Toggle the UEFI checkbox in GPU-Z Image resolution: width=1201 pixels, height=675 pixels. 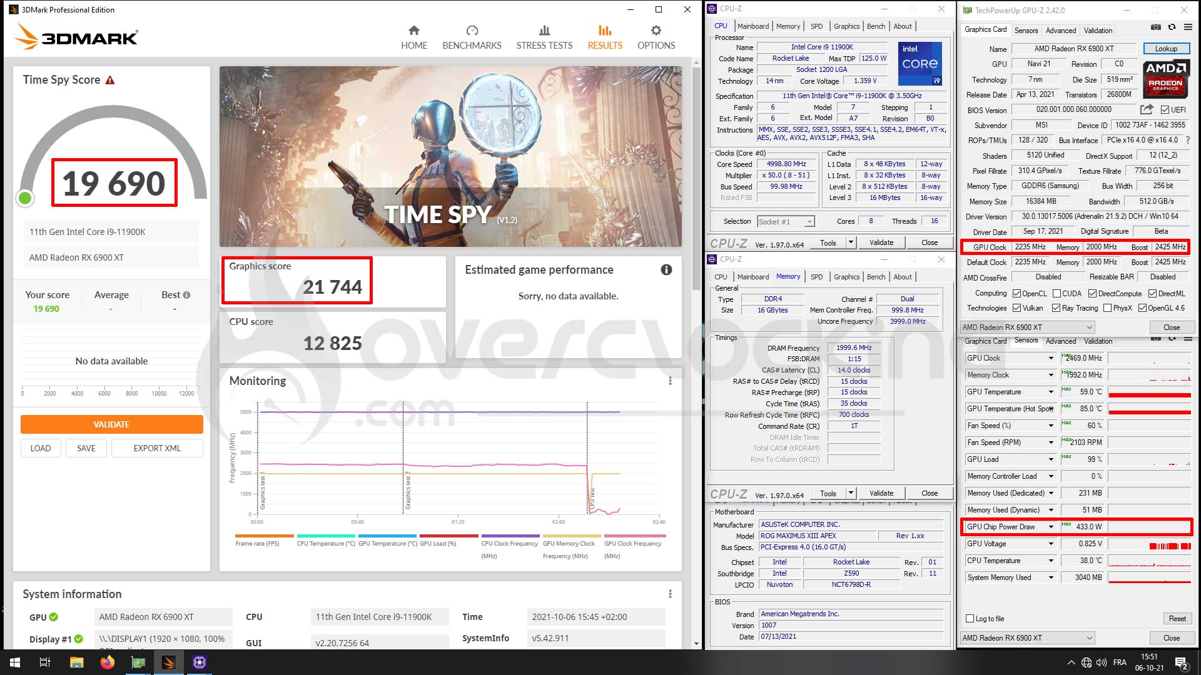point(1165,110)
